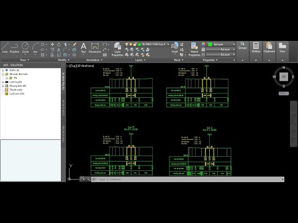
Task: Select the Arc tool
Action: (35, 48)
